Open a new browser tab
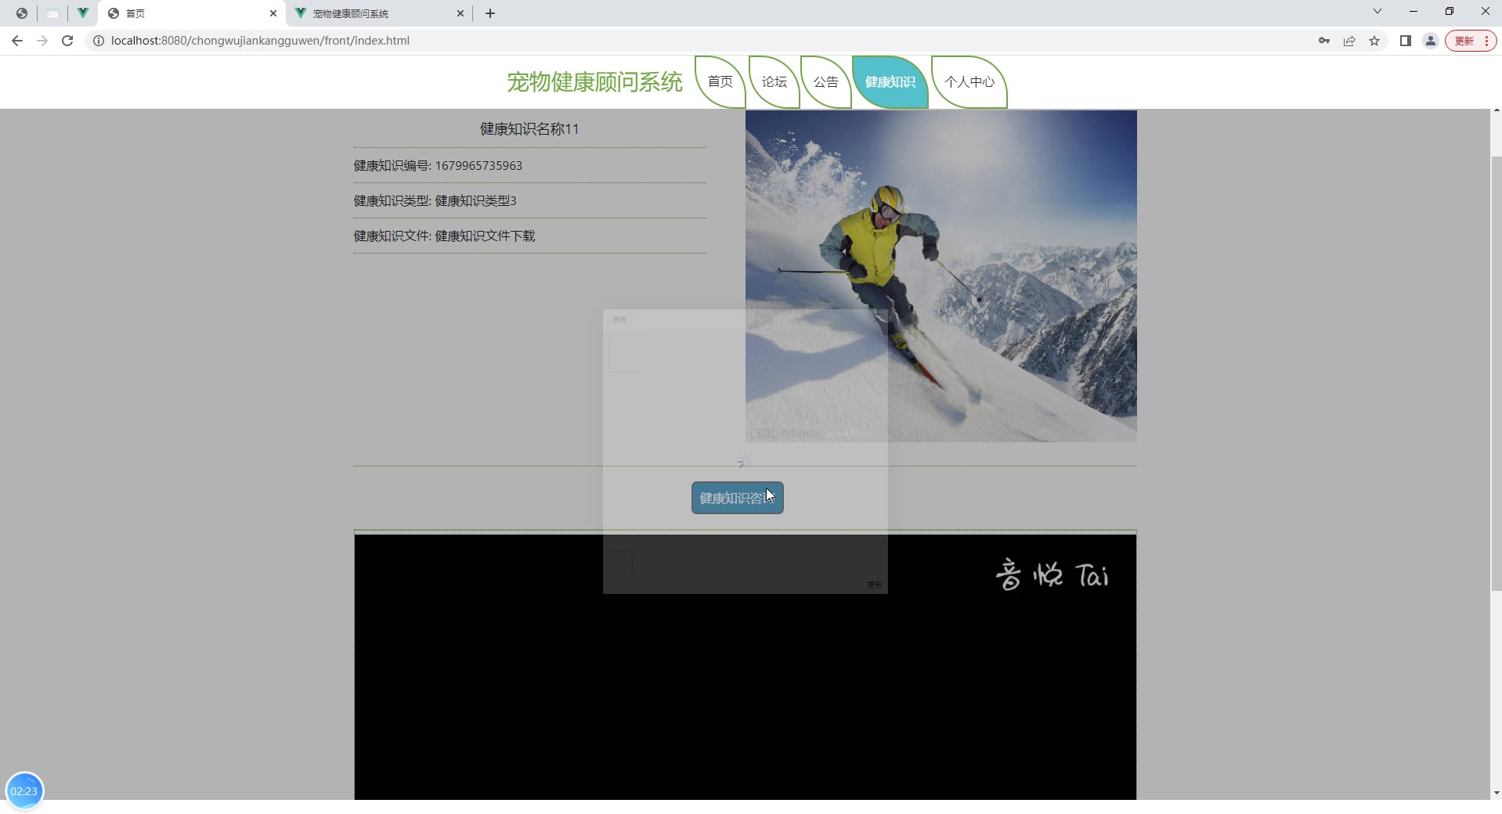 pos(490,13)
